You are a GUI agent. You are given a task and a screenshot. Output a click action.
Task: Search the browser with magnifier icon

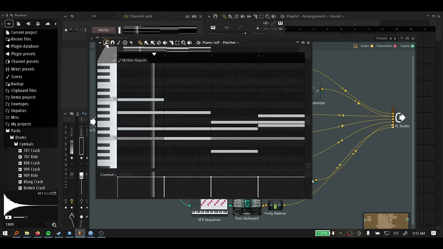click(x=54, y=225)
